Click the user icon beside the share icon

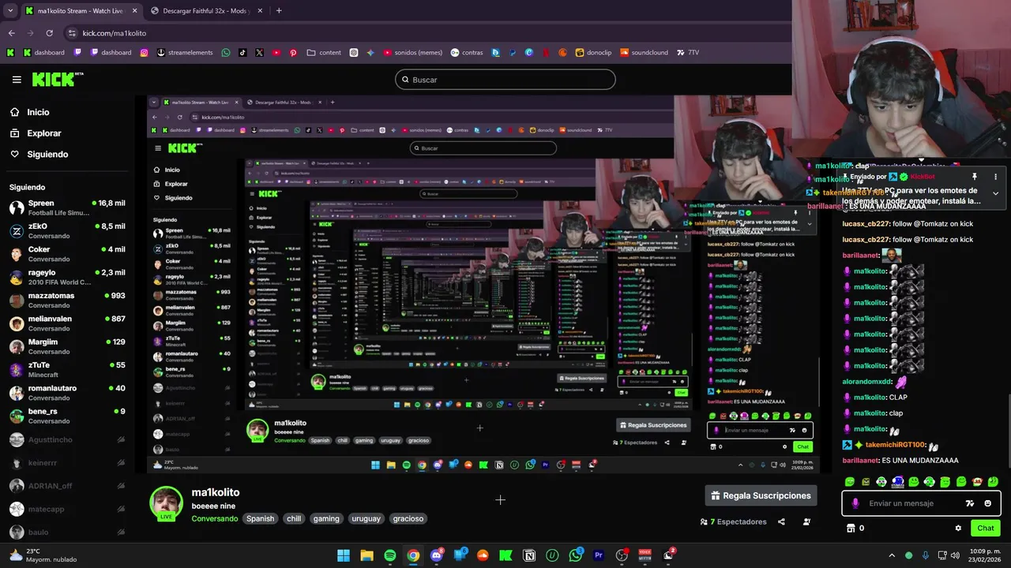806,521
